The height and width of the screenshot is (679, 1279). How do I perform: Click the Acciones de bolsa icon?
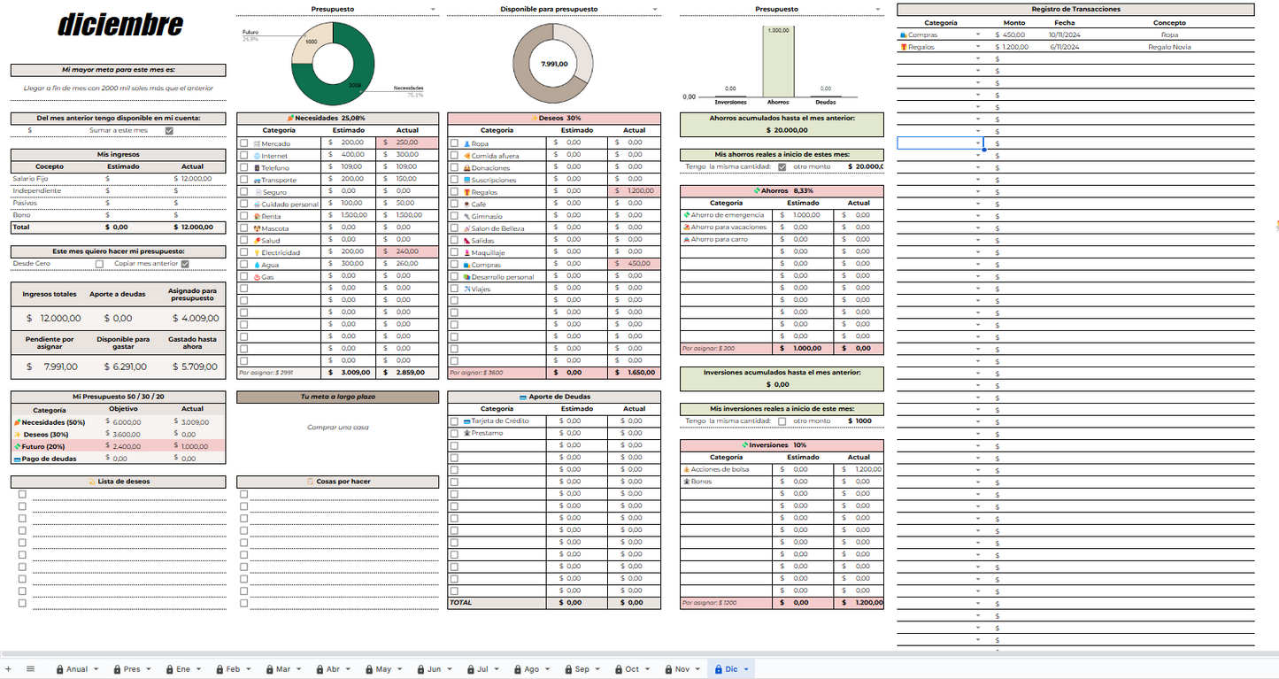pyautogui.click(x=686, y=469)
